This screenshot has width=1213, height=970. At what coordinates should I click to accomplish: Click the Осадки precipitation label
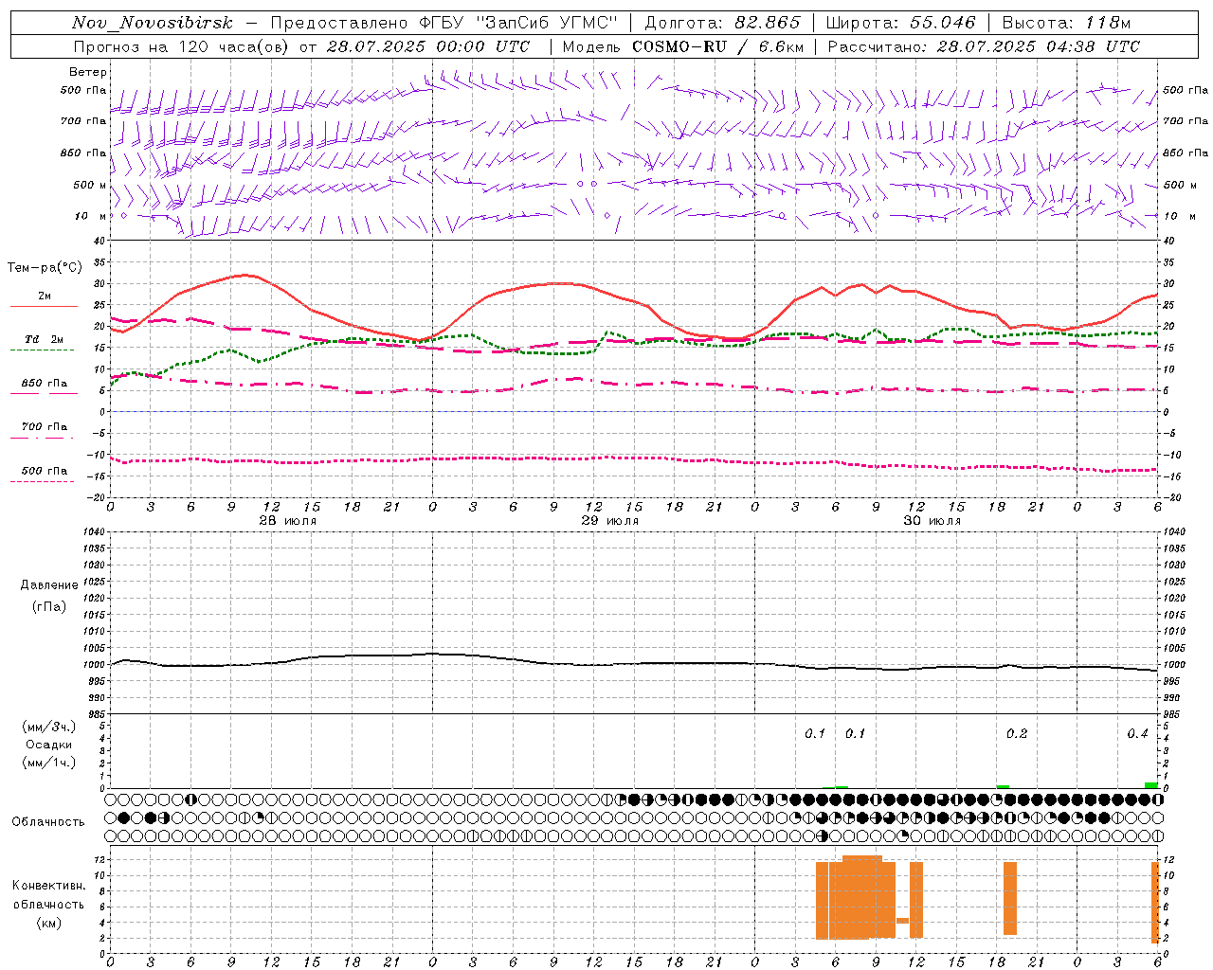(x=49, y=745)
